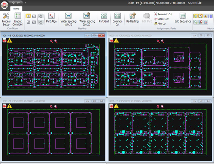214x164 pixels.
Task: Select the bottom-right sheet origin button
Action: [34, 22]
